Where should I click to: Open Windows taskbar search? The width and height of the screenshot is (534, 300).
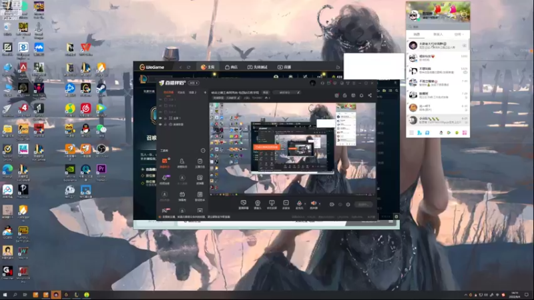pyautogui.click(x=15, y=295)
